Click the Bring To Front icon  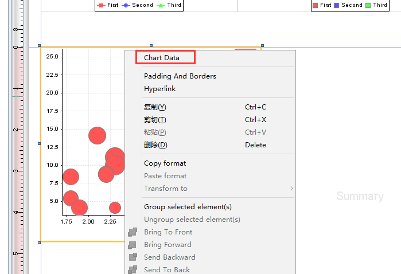pyautogui.click(x=133, y=232)
